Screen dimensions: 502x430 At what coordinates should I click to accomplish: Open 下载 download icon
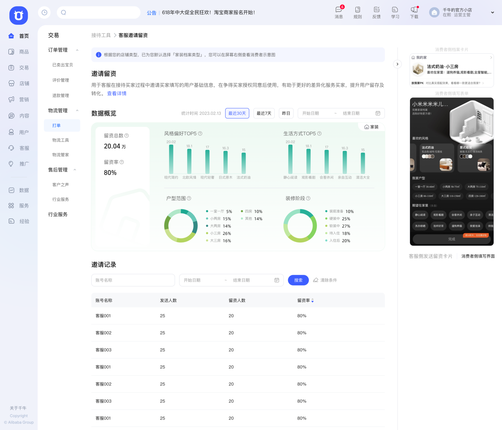(x=414, y=12)
